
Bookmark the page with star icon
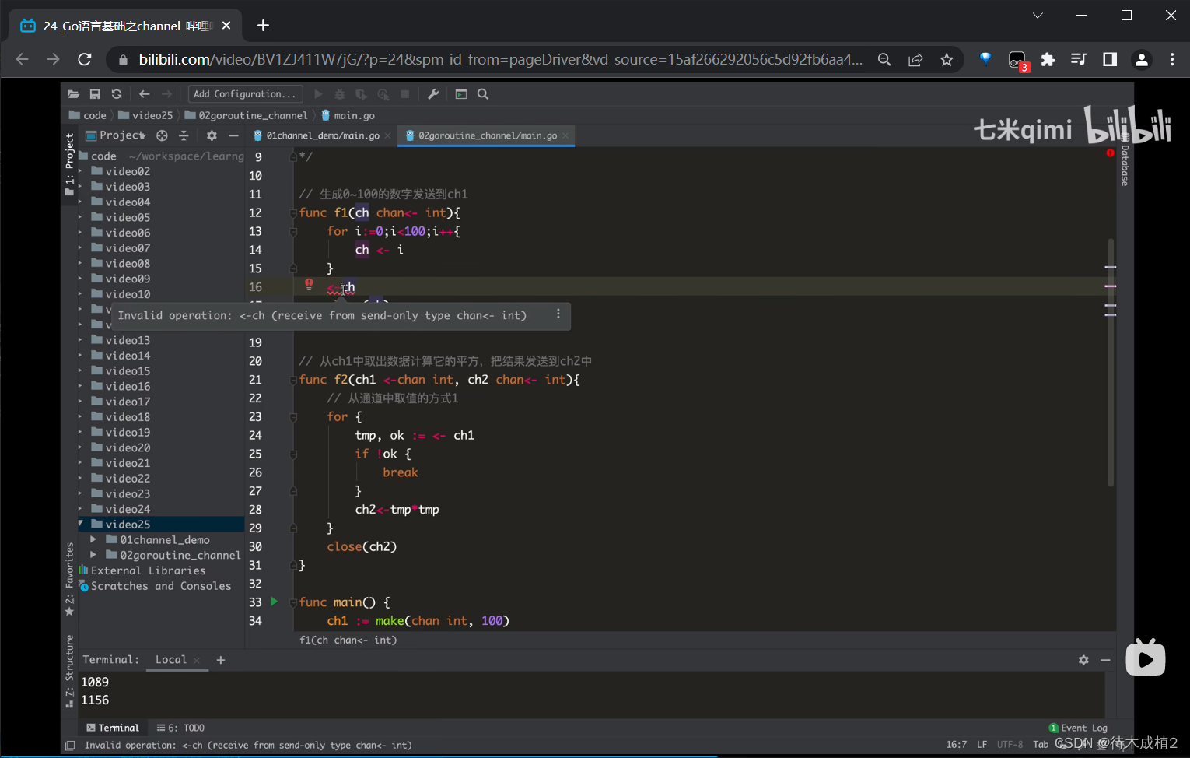point(947,60)
